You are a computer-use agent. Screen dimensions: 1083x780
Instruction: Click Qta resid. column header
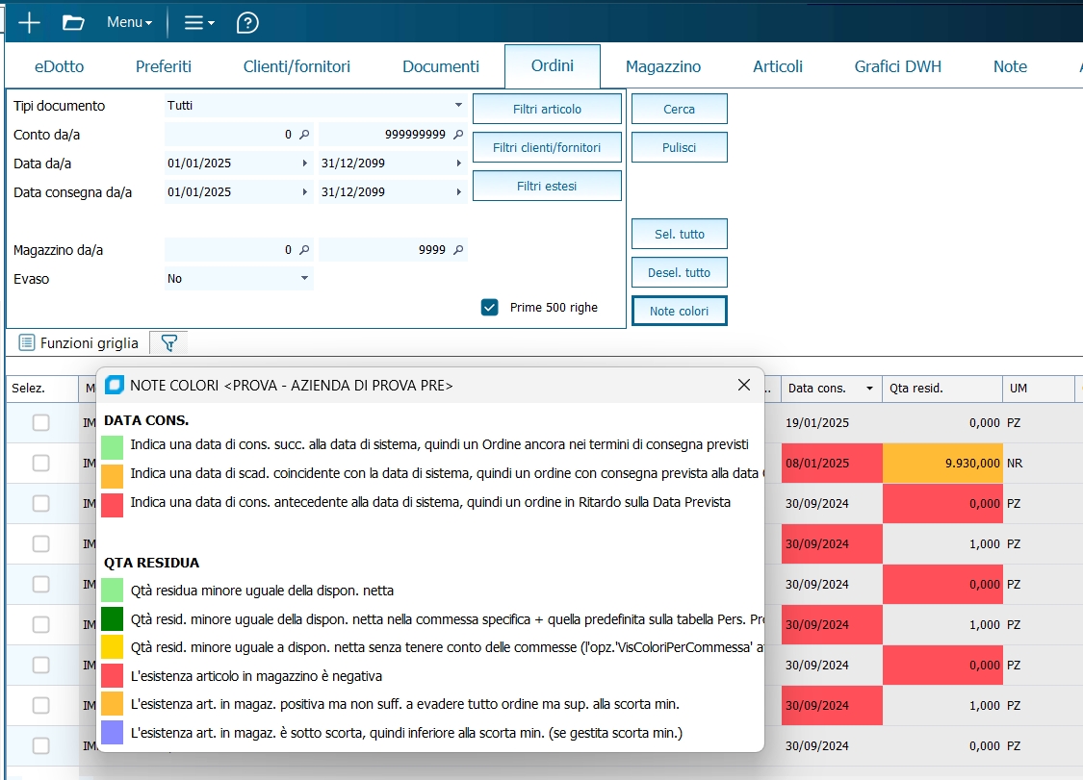(942, 389)
